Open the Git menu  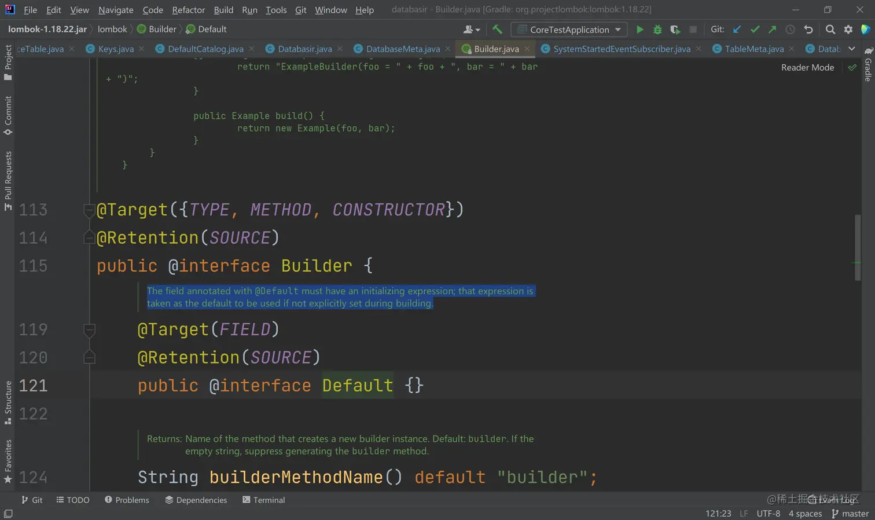300,10
